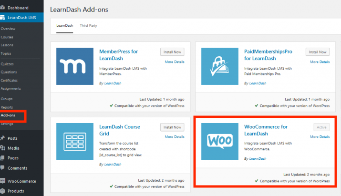This screenshot has height=196, width=341.
Task: Click the LearnDash Add-ons page heading
Action: click(79, 10)
